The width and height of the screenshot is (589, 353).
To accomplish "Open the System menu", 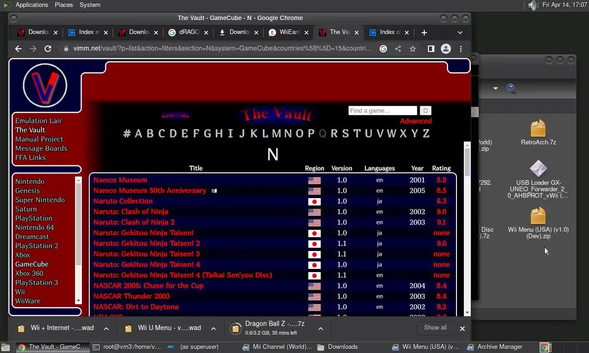I will tap(90, 5).
